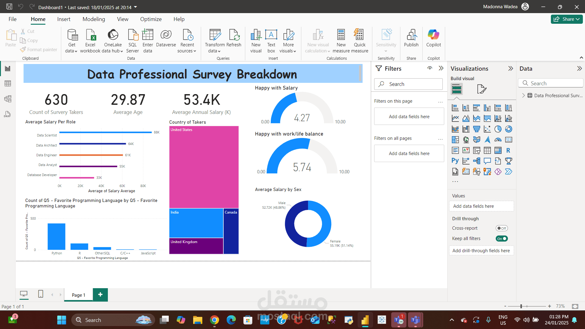The height and width of the screenshot is (329, 585).
Task: Collapse the Data pane
Action: click(580, 69)
